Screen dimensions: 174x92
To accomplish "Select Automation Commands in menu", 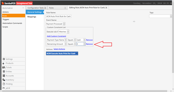I will point(12,23).
